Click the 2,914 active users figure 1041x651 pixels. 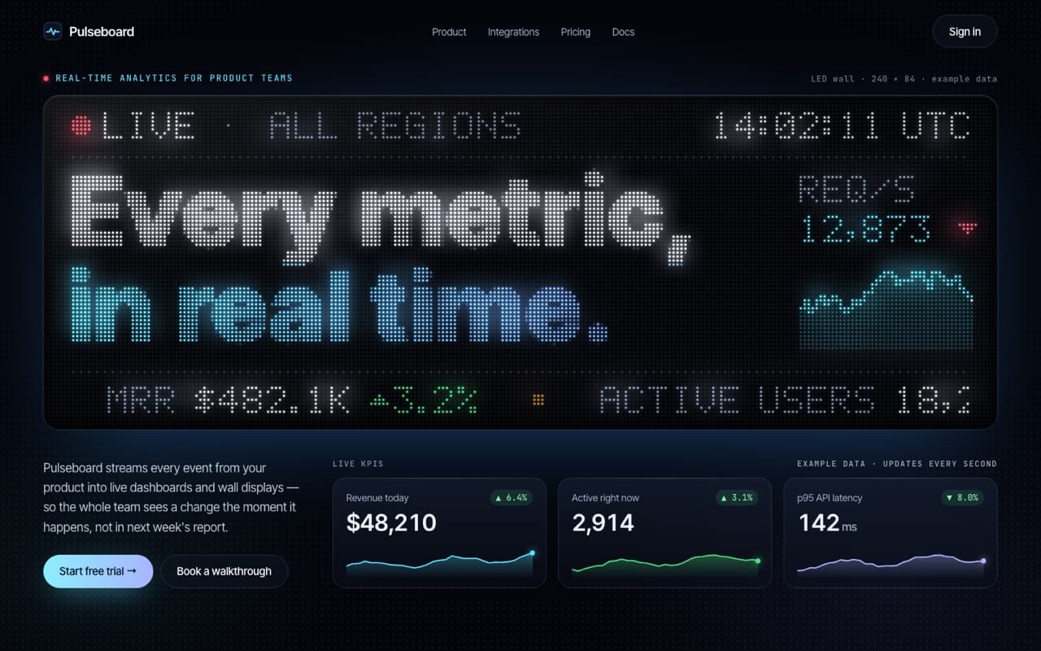point(603,522)
